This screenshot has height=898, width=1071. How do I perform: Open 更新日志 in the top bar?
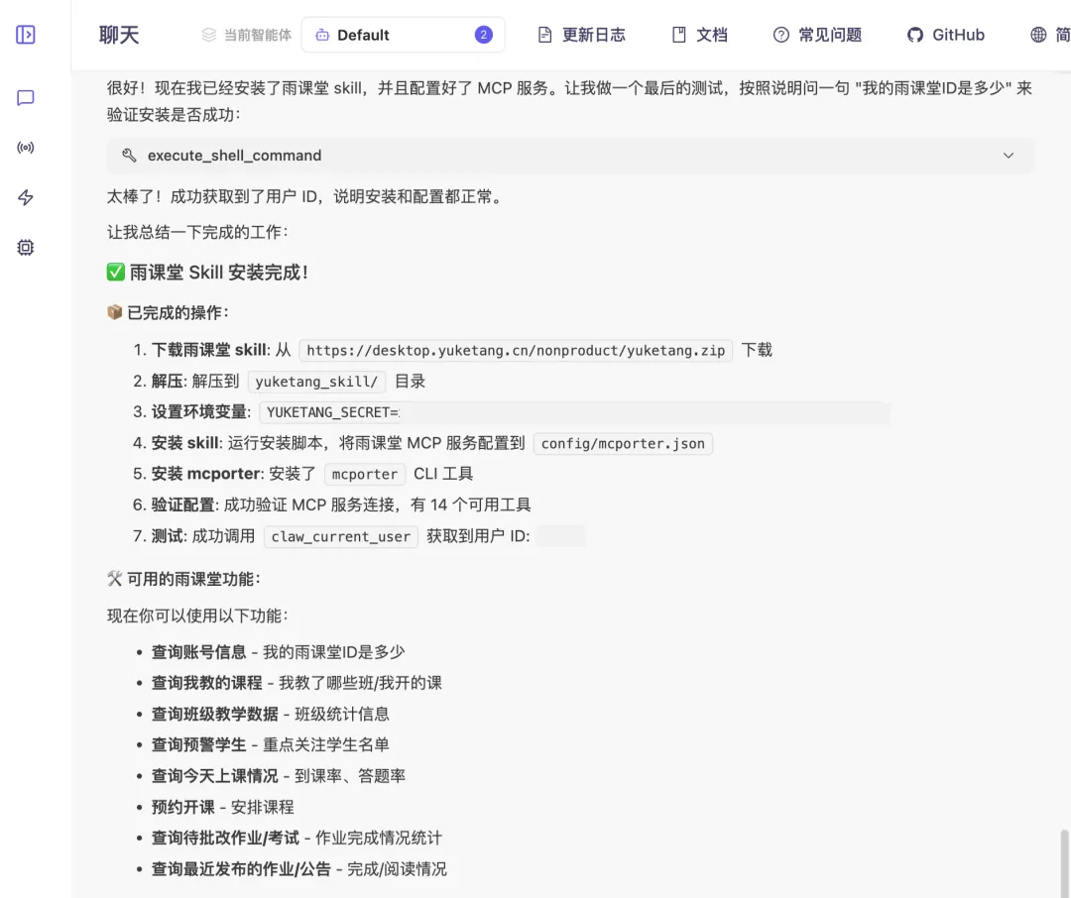click(594, 35)
